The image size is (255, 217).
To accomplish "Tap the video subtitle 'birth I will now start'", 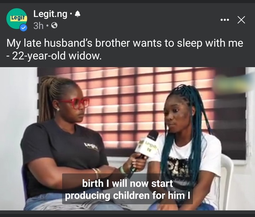I will tap(127, 183).
